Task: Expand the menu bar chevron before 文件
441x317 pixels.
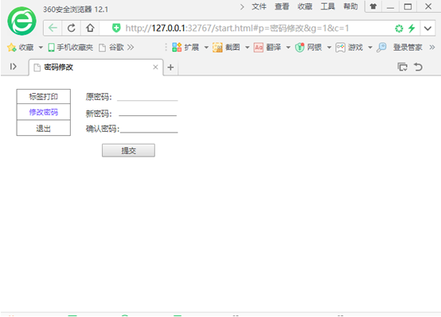Action: pyautogui.click(x=242, y=6)
